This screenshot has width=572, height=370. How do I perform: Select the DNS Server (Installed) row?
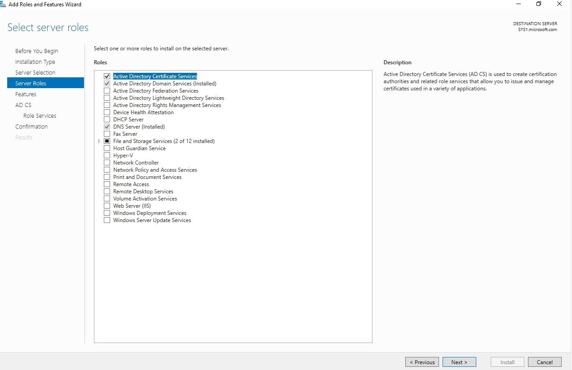click(x=139, y=127)
